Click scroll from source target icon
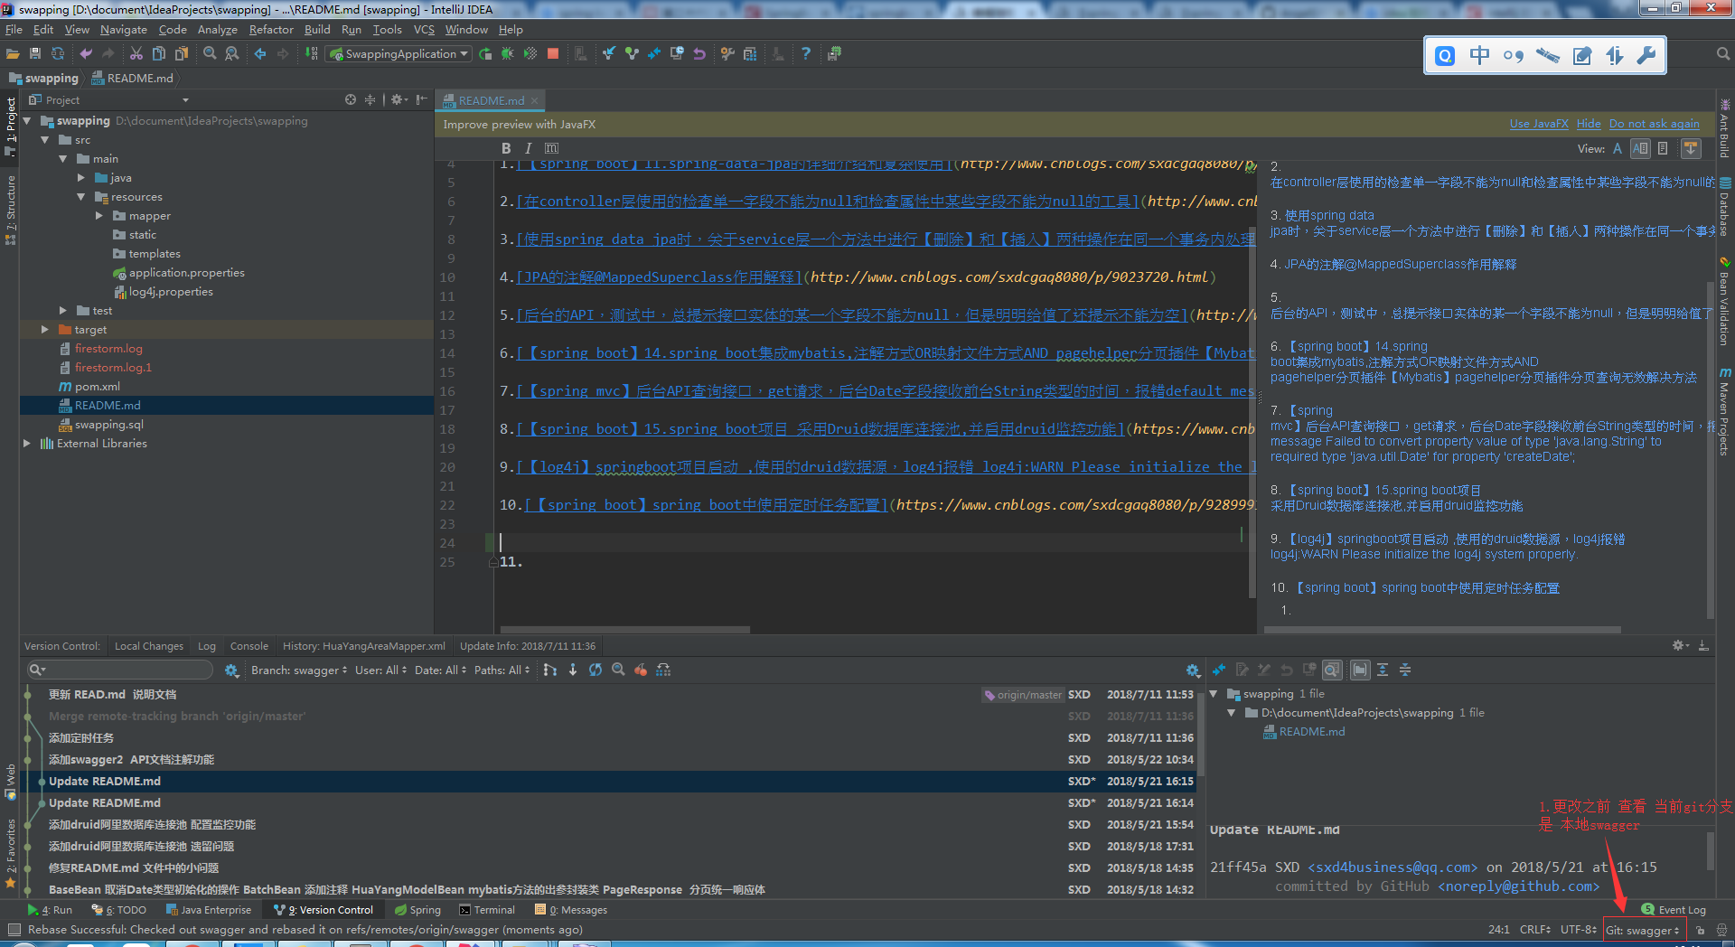 351,100
